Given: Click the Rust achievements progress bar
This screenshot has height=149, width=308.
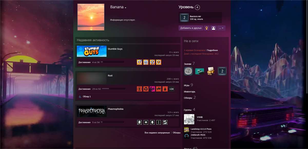Looking at the screenshot, I should pyautogui.click(x=114, y=89).
